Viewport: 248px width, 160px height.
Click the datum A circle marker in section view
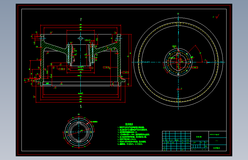pyautogui.click(x=92, y=68)
